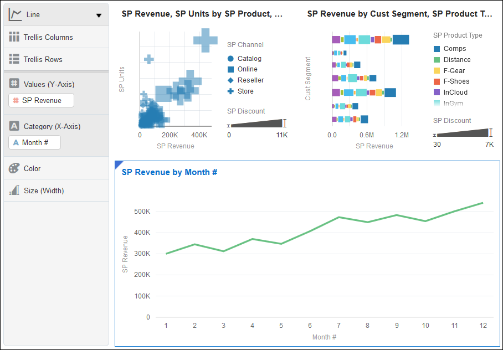Click the F-Shoes legend color swatch
Image resolution: width=503 pixels, height=350 pixels.
[x=437, y=81]
